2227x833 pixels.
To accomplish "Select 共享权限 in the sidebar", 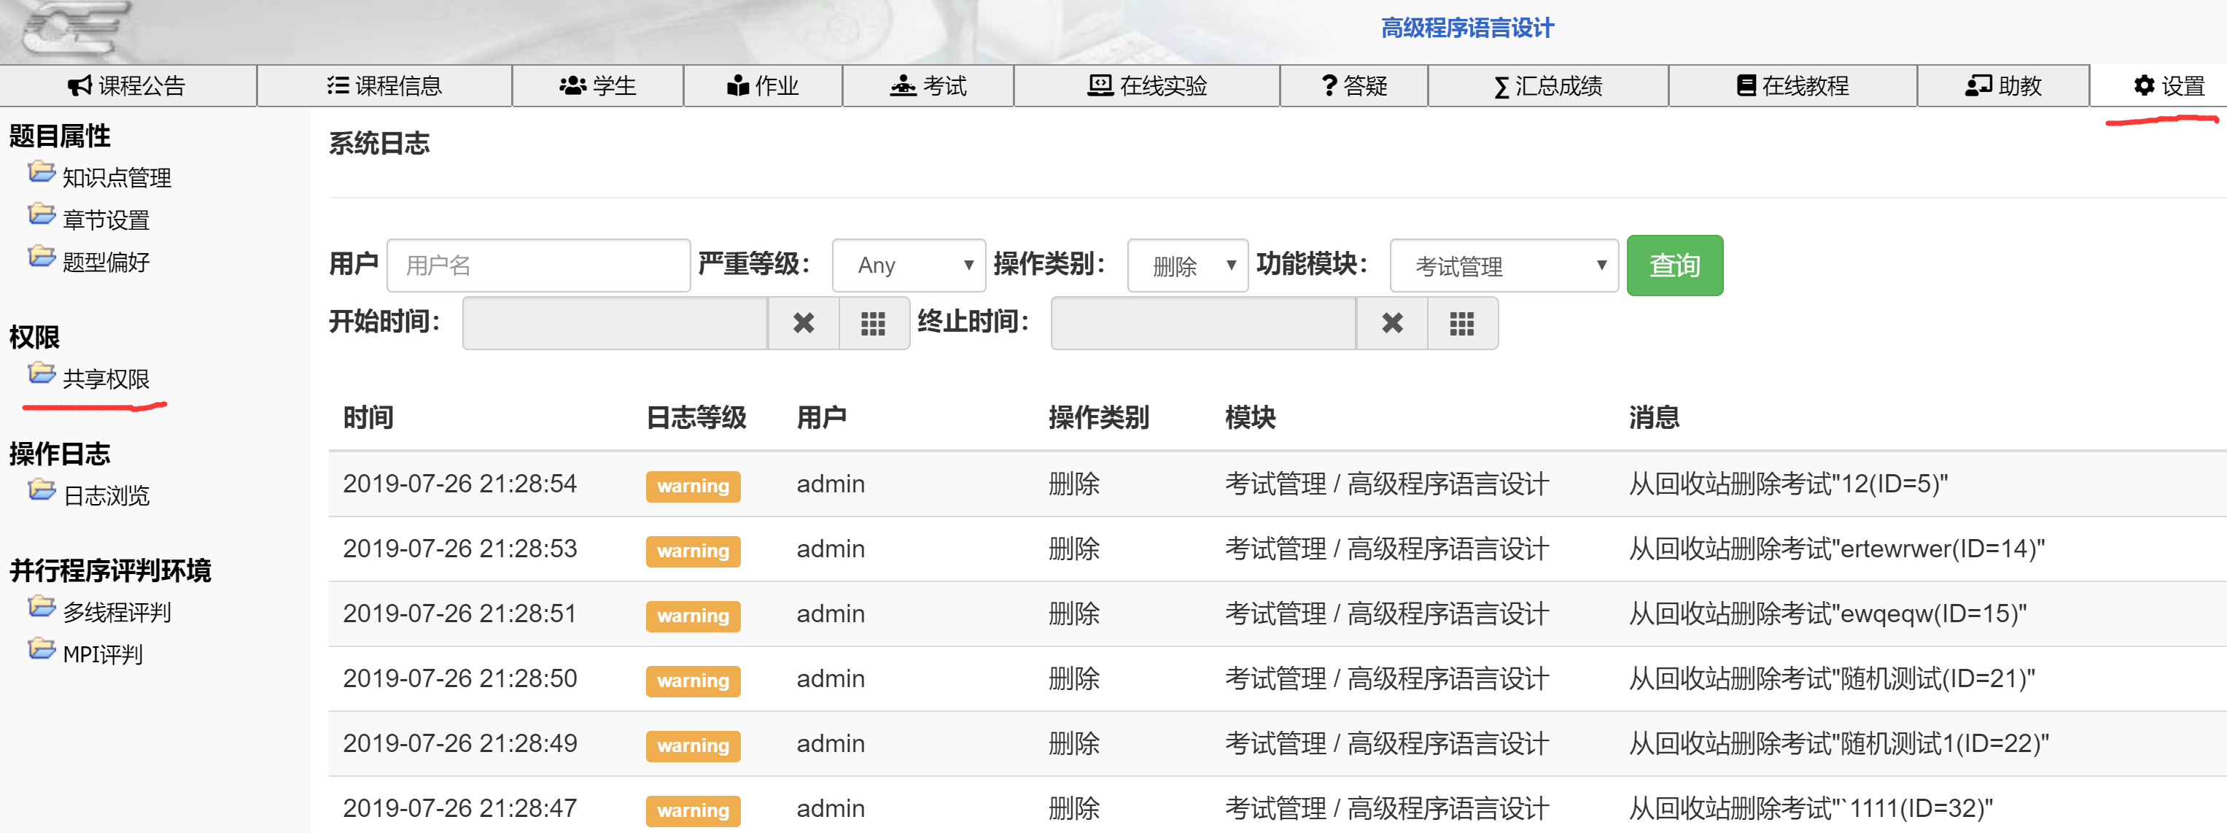I will point(106,379).
